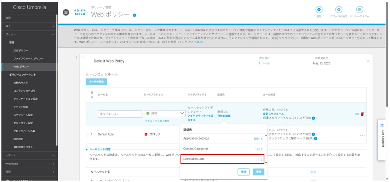Image resolution: width=390 pixels, height=182 pixels.
Task: Click the Default Rule name text
Action: click(106, 134)
